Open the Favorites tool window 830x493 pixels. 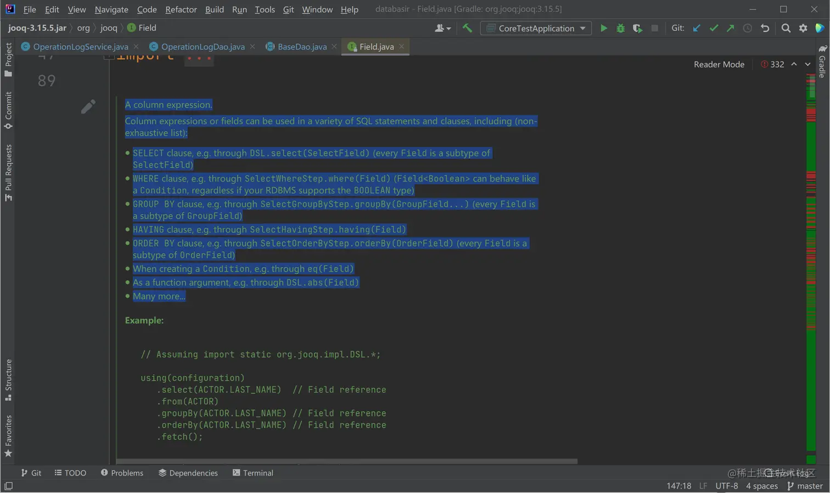(x=8, y=436)
